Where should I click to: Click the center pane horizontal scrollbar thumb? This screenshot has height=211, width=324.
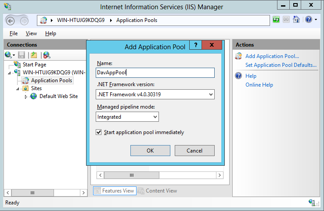pyautogui.click(x=132, y=175)
